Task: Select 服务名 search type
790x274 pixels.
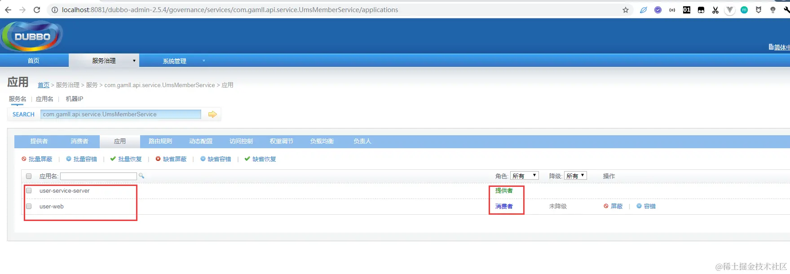Action: coord(18,99)
